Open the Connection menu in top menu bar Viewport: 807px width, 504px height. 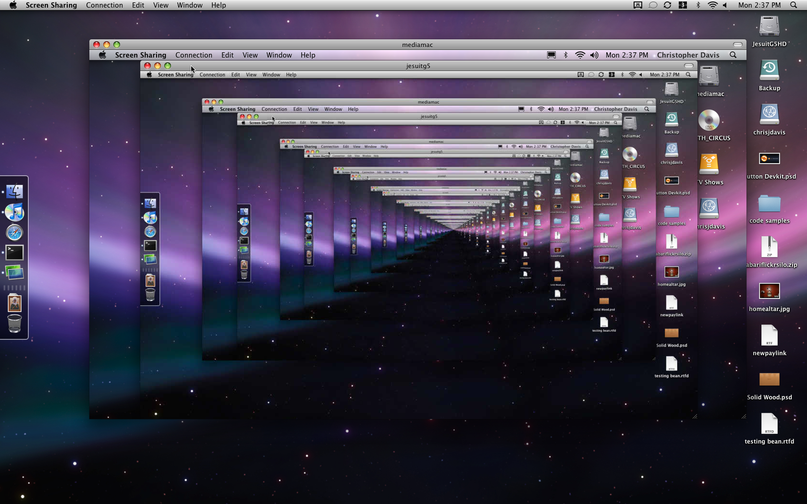(104, 5)
